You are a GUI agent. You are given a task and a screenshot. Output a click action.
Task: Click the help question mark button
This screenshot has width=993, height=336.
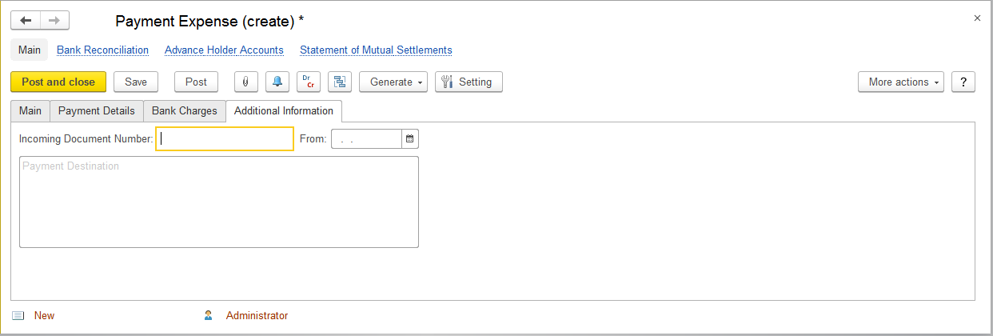[963, 82]
